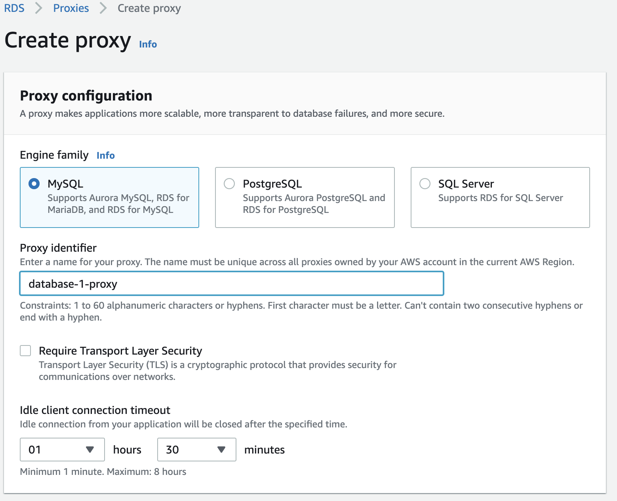The image size is (617, 501).
Task: Open the minutes dropdown showing 30
Action: 196,450
